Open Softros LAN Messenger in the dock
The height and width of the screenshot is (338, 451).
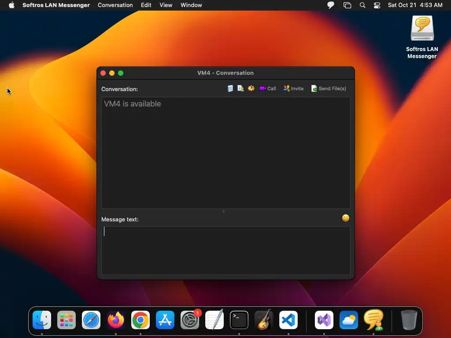(373, 320)
